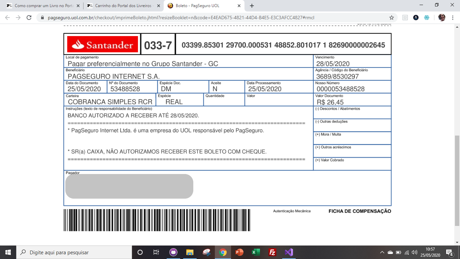The height and width of the screenshot is (259, 460).
Task: Open Visual Studio from taskbar
Action: [x=289, y=252]
